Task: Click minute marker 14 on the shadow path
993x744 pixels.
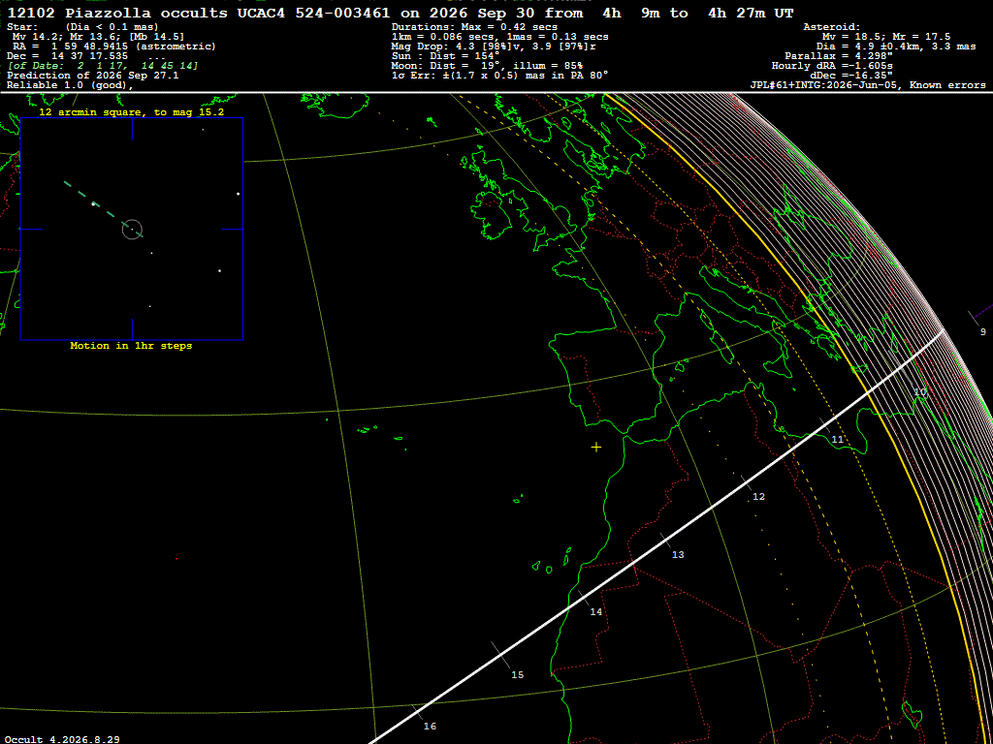Action: pos(596,612)
